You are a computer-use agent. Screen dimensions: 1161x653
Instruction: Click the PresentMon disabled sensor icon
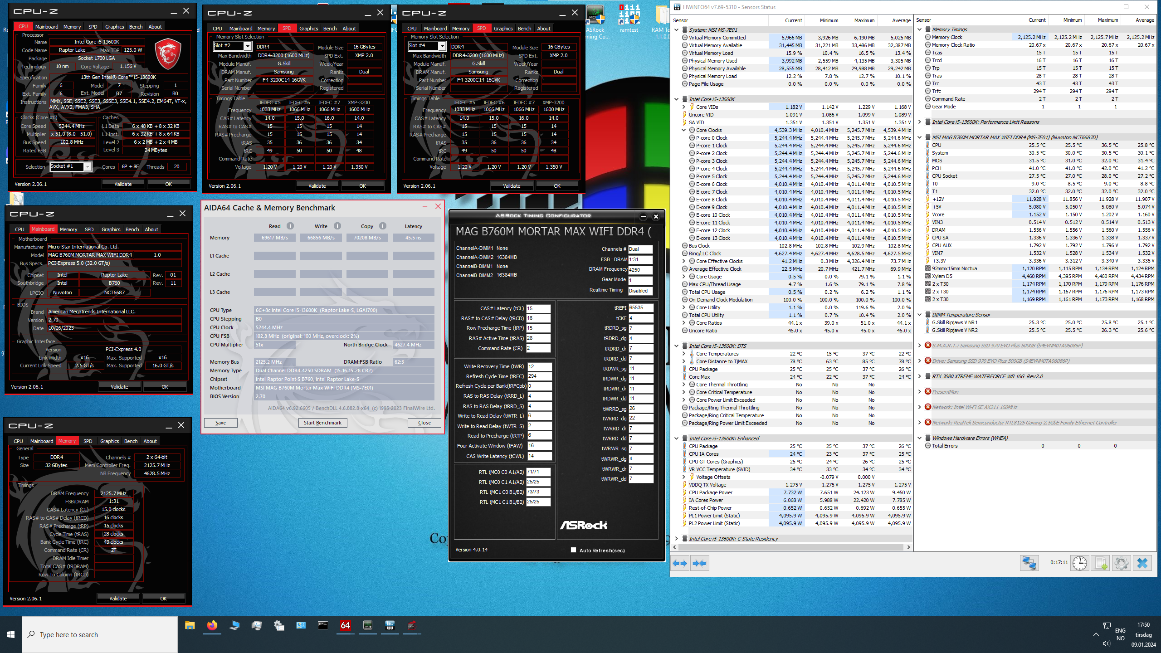point(928,392)
